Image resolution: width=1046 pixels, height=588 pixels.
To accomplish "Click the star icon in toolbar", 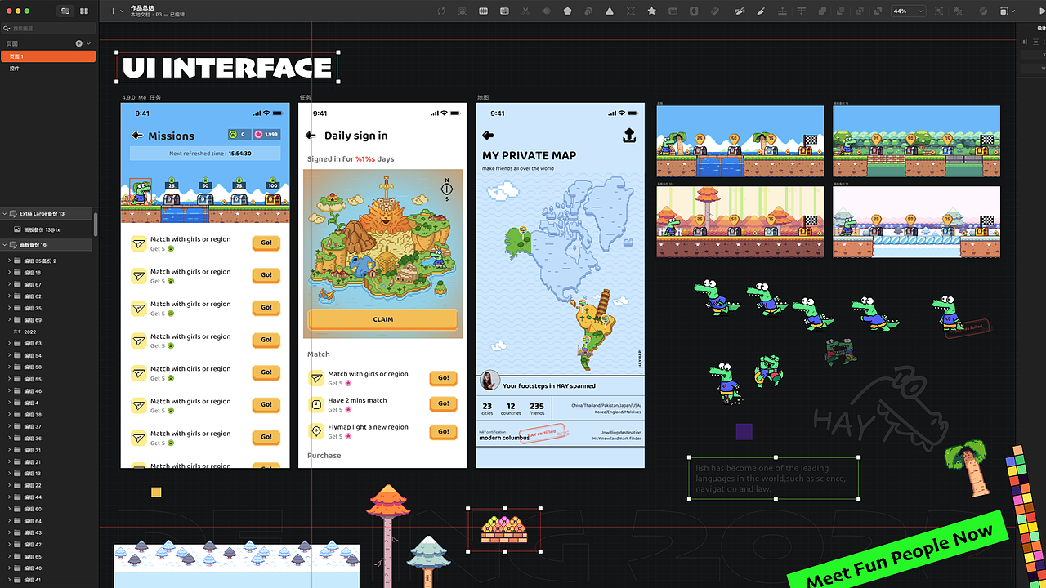I will 651,11.
